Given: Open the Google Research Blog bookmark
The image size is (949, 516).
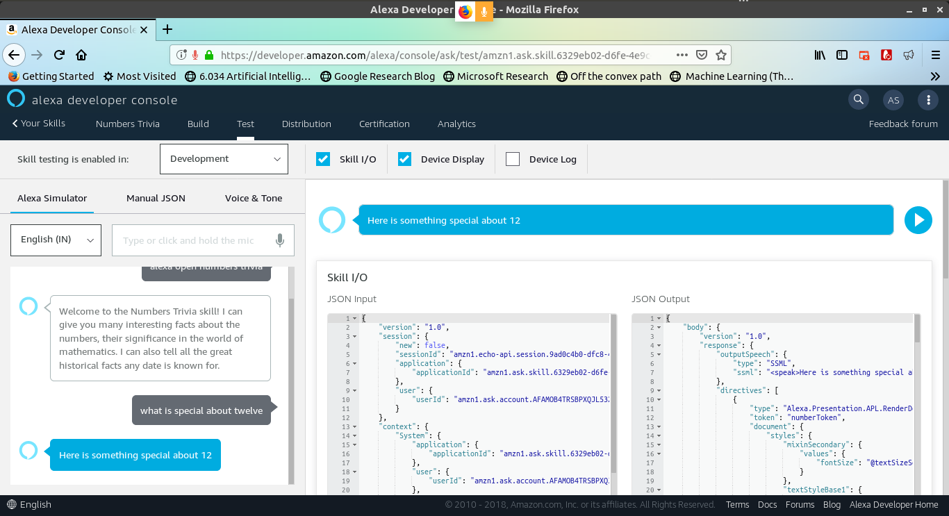Looking at the screenshot, I should coord(378,76).
